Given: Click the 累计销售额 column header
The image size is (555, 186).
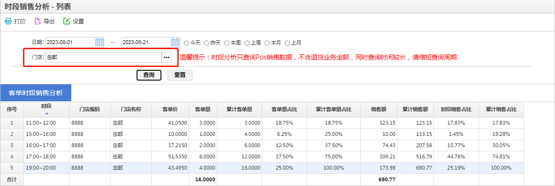Looking at the screenshot, I should pos(416,110).
